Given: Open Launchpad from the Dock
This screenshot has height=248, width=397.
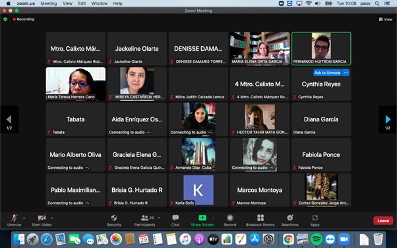Looking at the screenshot, I should pos(33,239).
